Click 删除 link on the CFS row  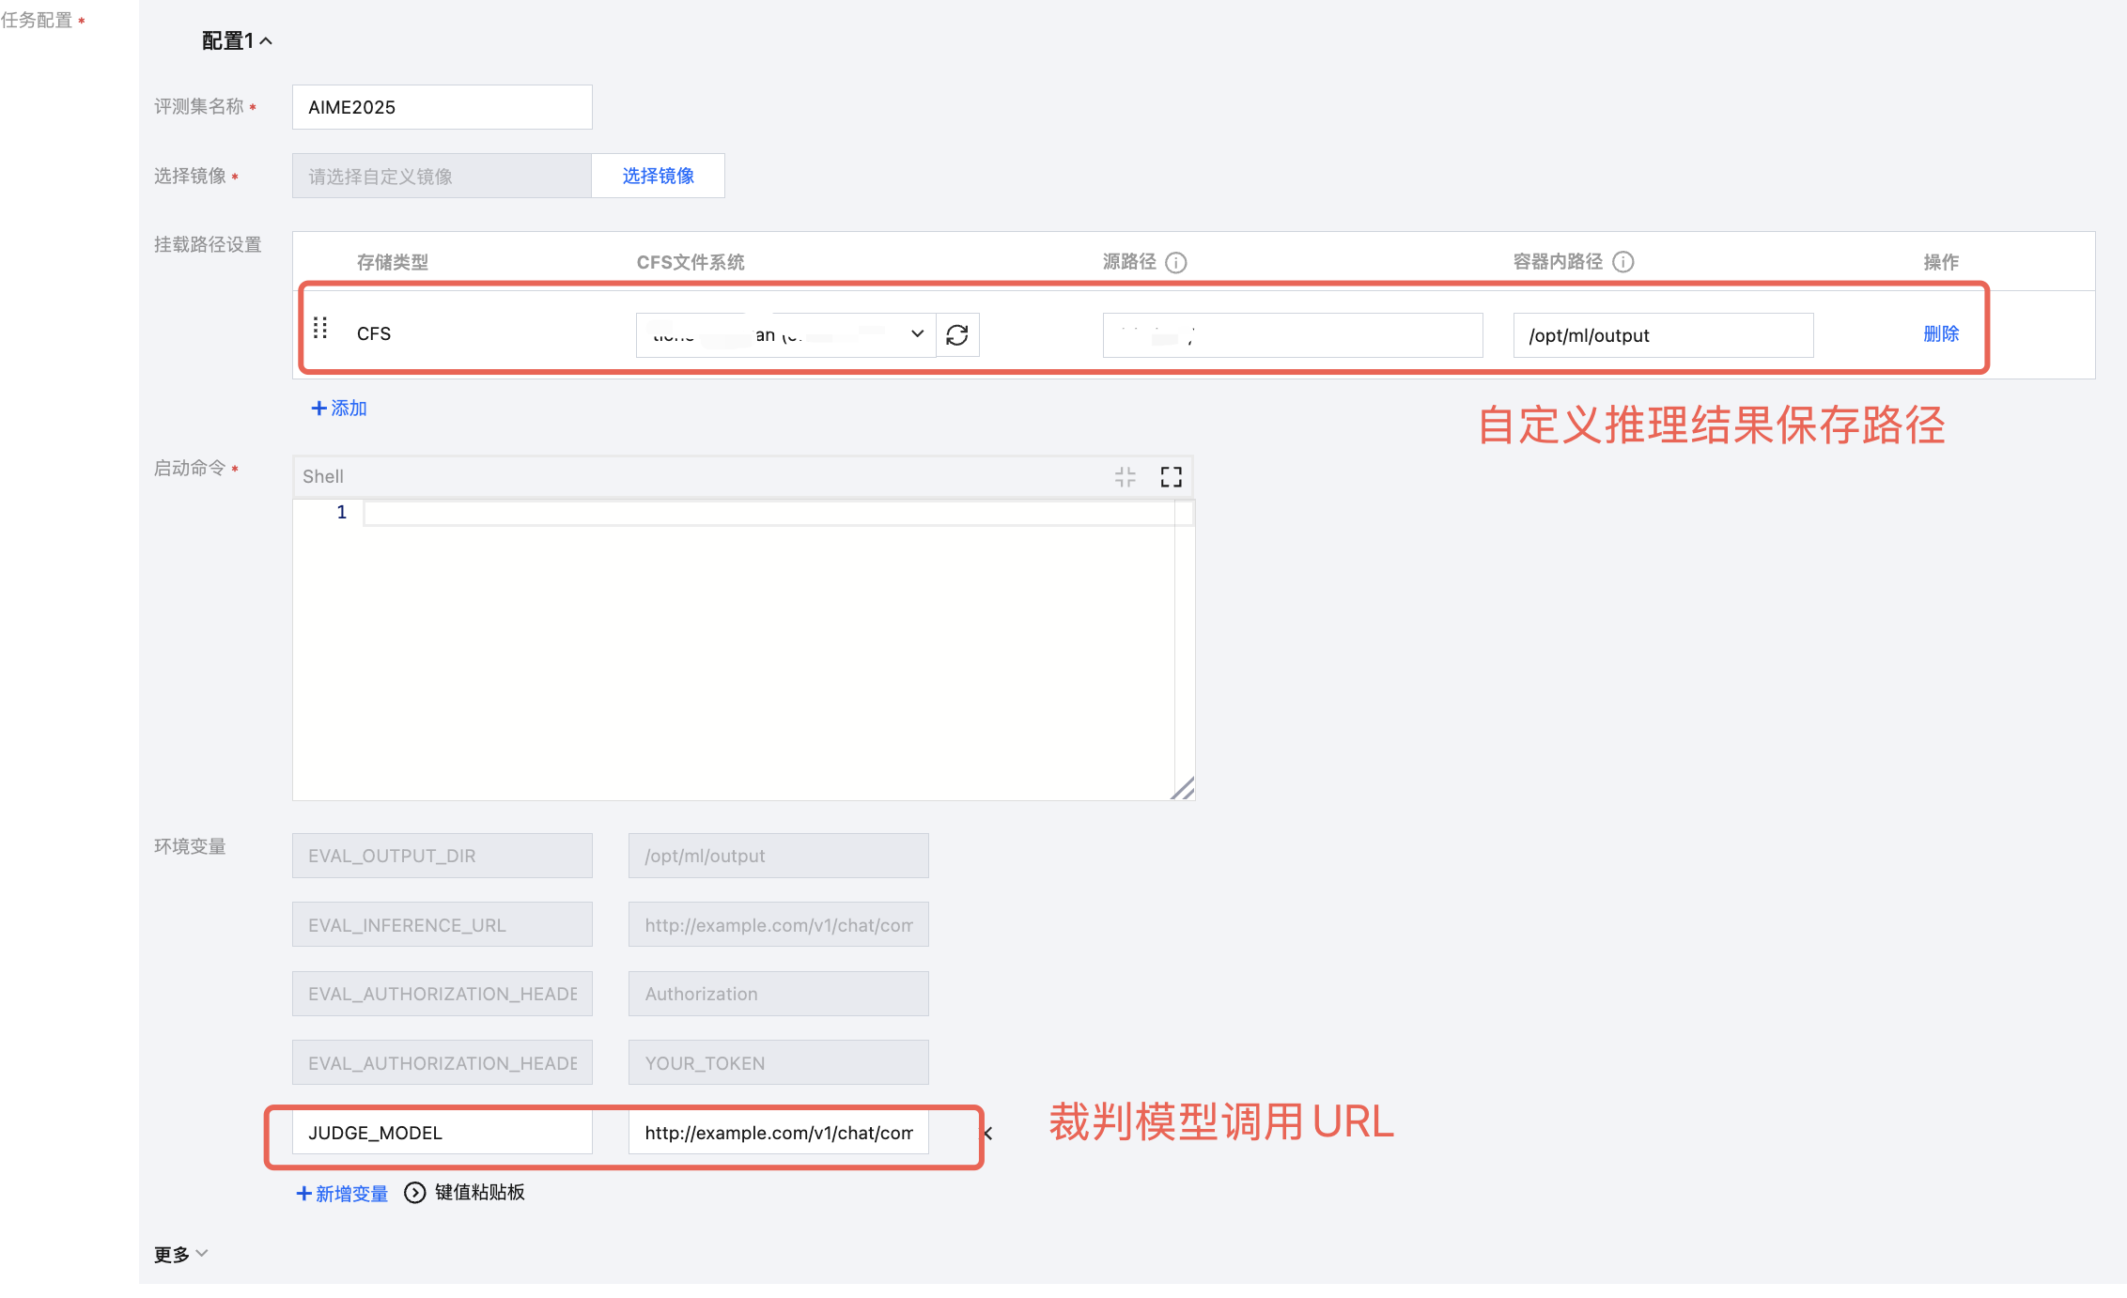1941,334
